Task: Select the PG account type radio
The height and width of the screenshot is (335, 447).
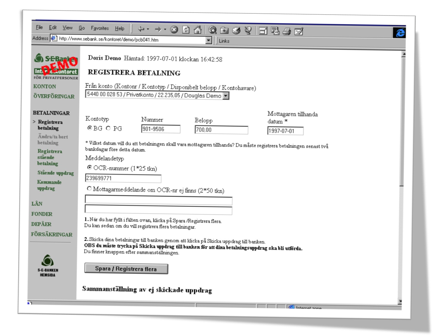Action: coord(108,128)
